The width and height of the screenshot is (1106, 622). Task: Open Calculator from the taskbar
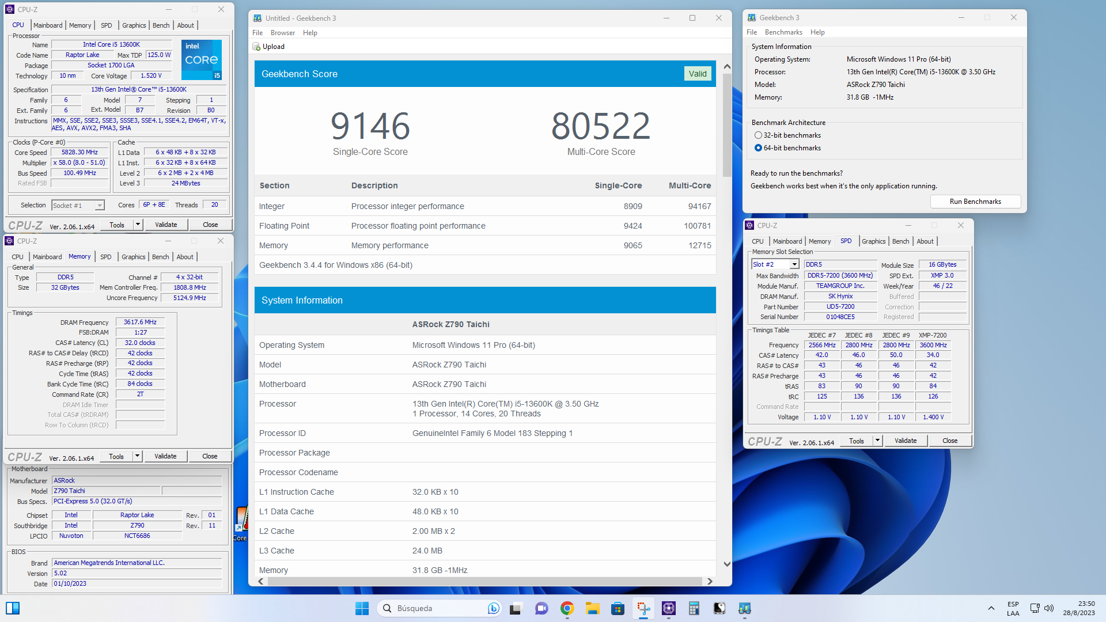click(x=694, y=608)
